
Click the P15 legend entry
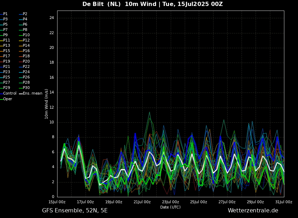pyautogui.click(x=5, y=51)
